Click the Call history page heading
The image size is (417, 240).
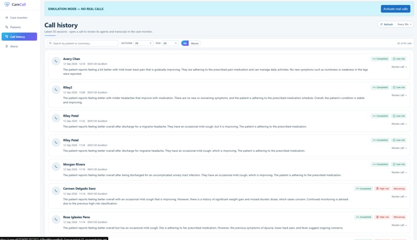coord(61,25)
